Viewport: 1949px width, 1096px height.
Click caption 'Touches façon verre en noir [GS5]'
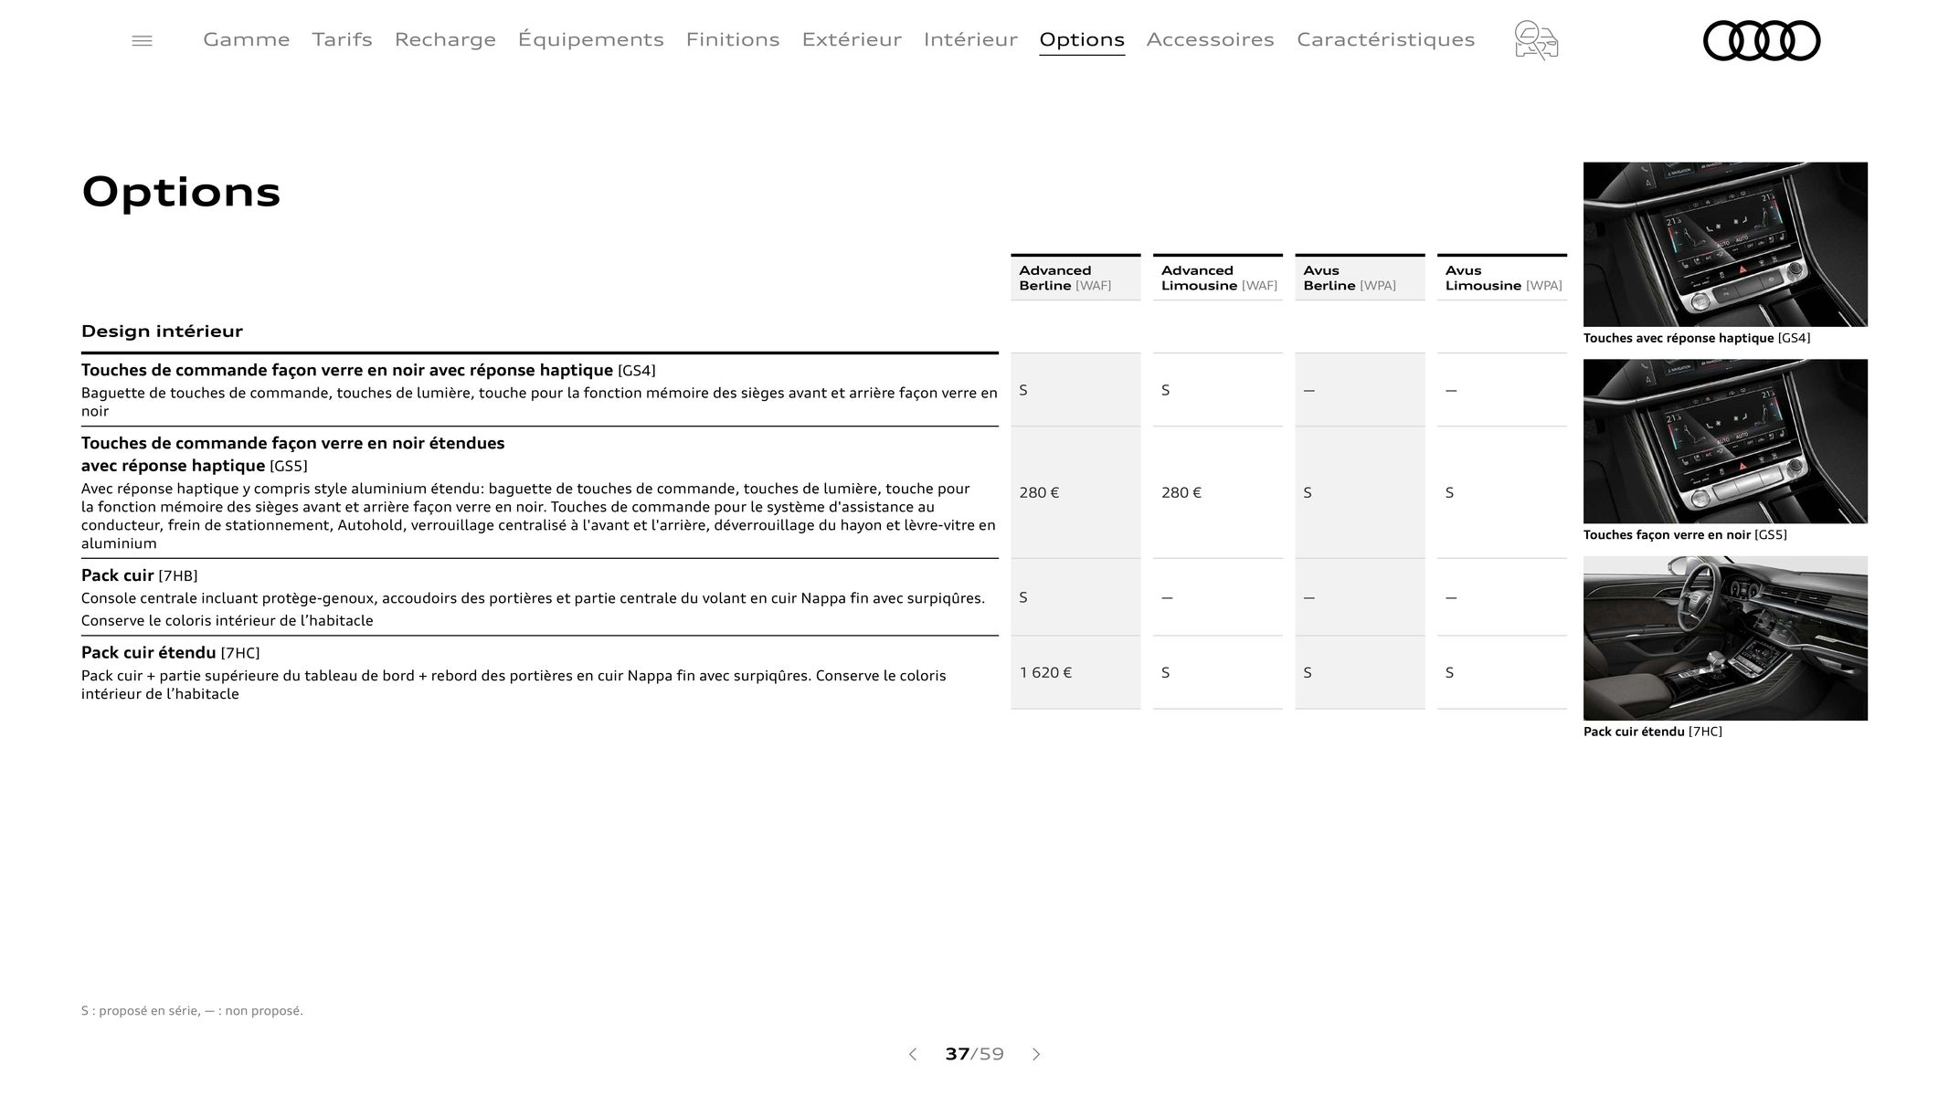(1685, 535)
